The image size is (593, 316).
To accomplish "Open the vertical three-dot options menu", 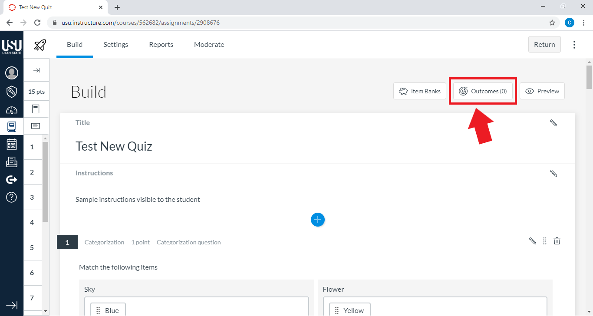I will pyautogui.click(x=574, y=45).
